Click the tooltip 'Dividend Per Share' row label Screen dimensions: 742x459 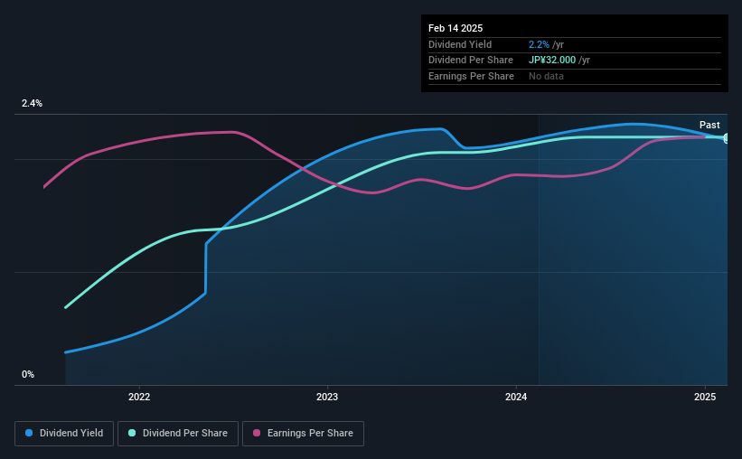click(470, 61)
